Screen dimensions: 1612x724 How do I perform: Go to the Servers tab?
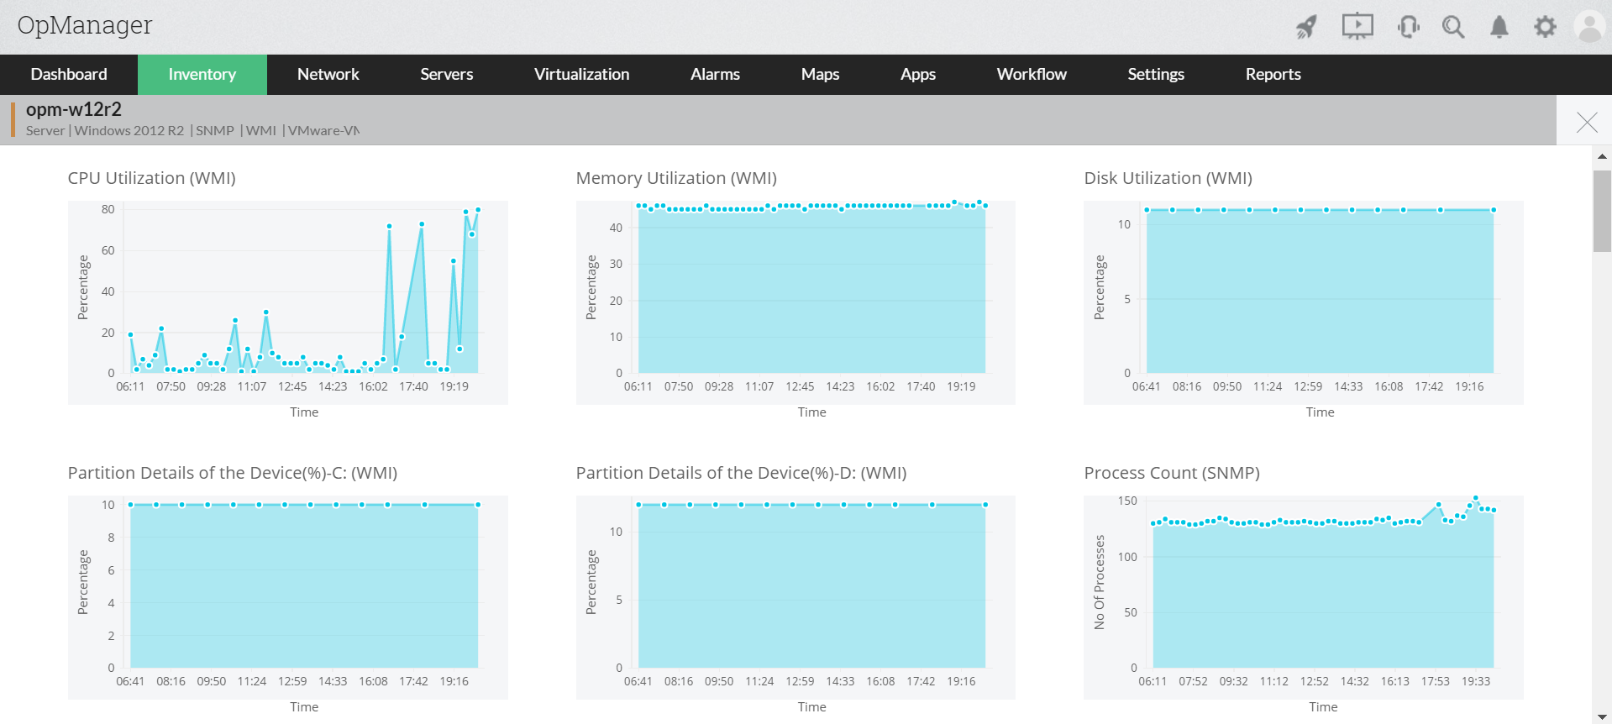coord(447,75)
